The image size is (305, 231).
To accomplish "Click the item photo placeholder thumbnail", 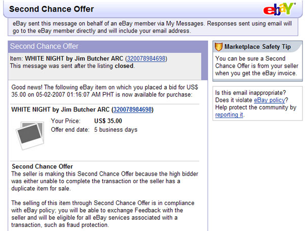I will (x=30, y=135).
